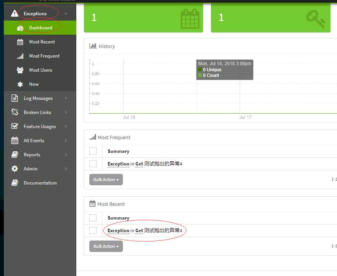Screen dimensions: 337x276
Task: Click the second green tile with key
Action: [x=271, y=18]
